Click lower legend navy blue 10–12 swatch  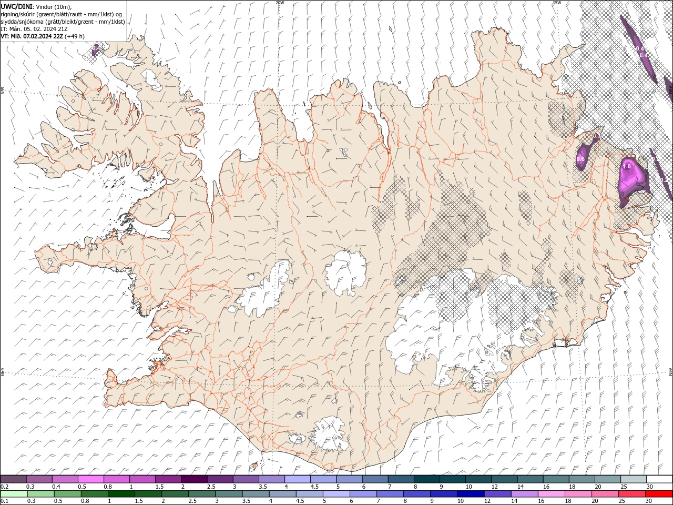(471, 494)
